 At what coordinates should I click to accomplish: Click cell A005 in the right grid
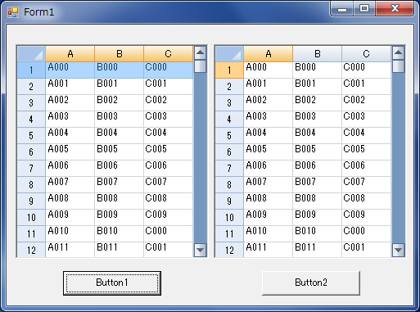[268, 152]
